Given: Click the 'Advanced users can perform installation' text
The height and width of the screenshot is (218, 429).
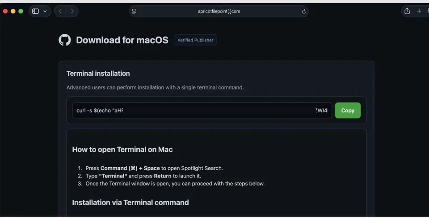Looking at the screenshot, I should (x=155, y=87).
